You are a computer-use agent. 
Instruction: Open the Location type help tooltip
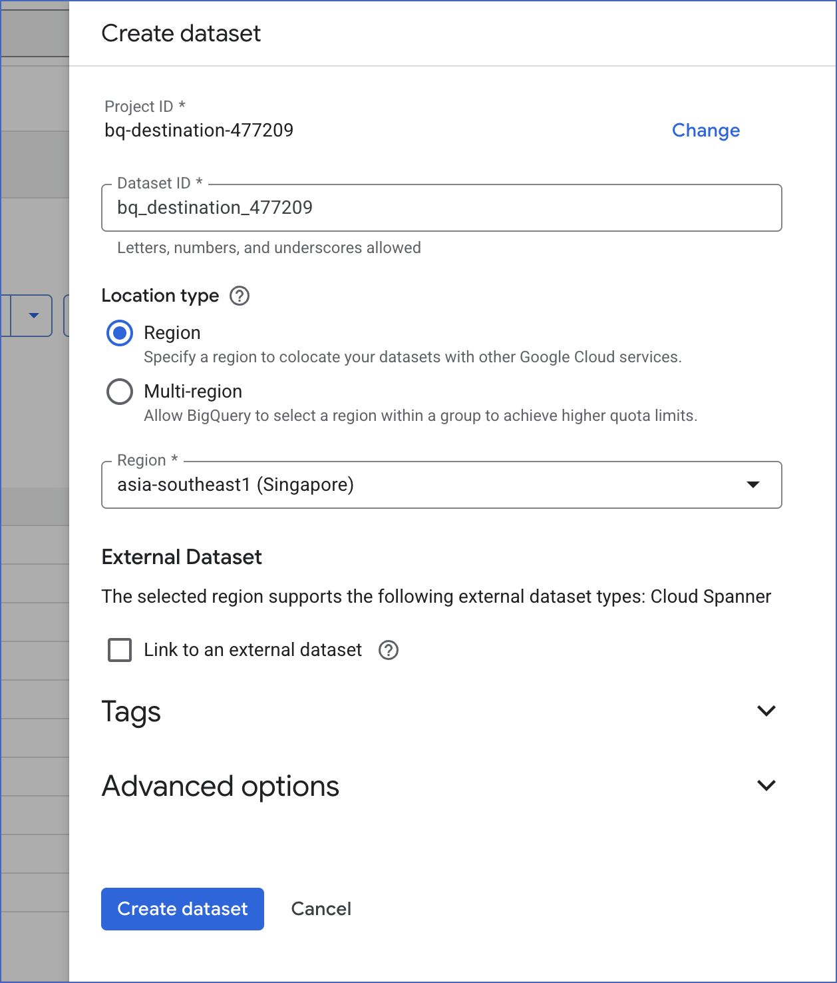240,296
